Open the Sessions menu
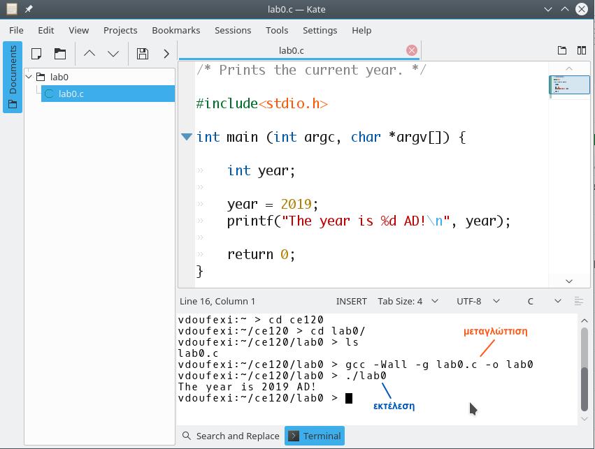This screenshot has width=595, height=449. 233,30
